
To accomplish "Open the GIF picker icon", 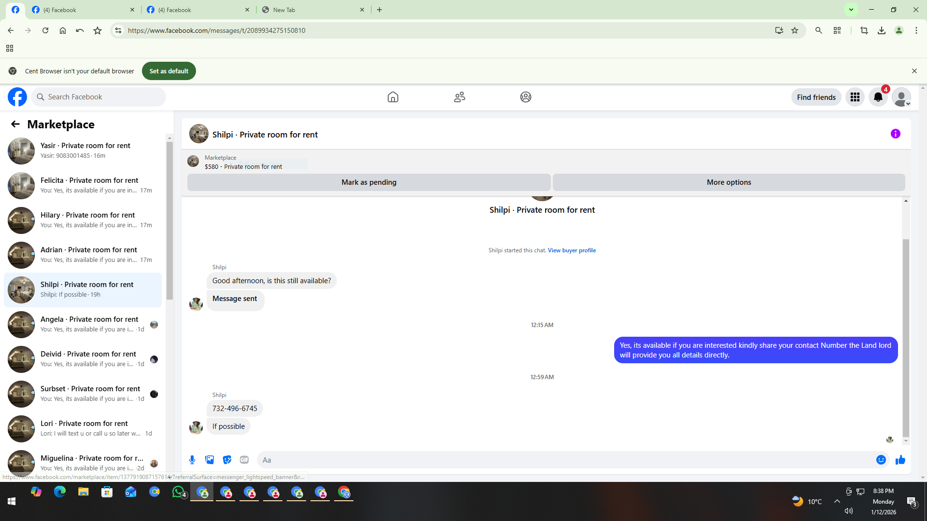I will 244,460.
